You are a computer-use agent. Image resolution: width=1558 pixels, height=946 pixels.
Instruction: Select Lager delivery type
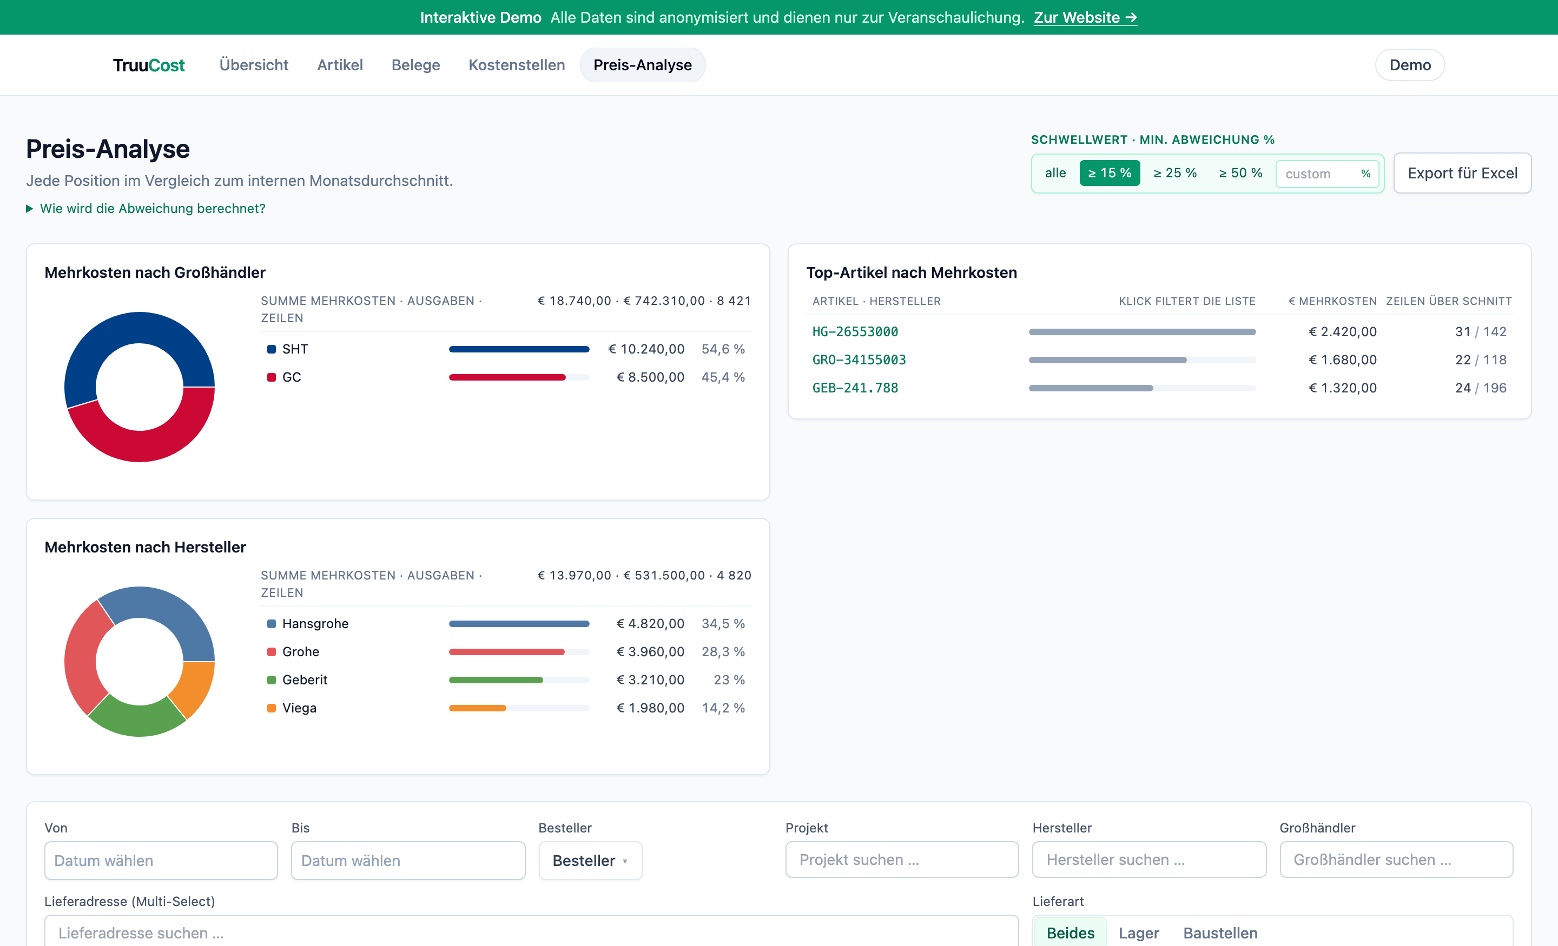(1138, 932)
